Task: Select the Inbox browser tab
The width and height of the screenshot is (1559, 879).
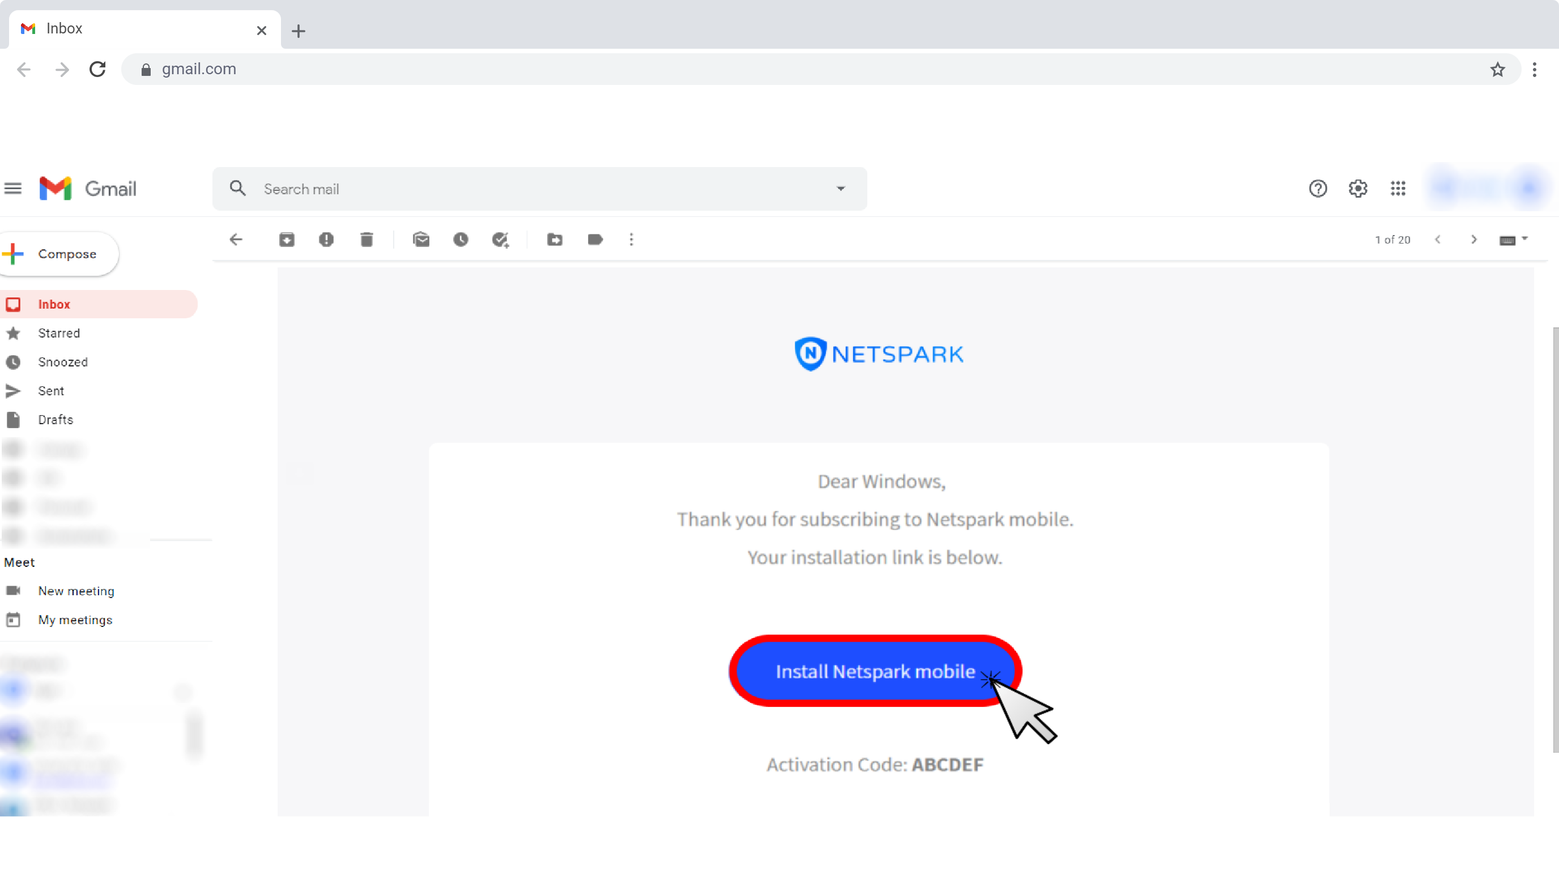Action: (x=121, y=28)
